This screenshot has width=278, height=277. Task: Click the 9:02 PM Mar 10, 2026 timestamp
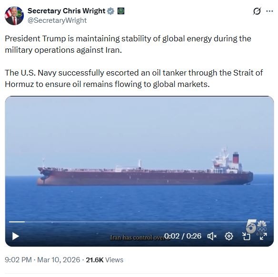(42, 260)
